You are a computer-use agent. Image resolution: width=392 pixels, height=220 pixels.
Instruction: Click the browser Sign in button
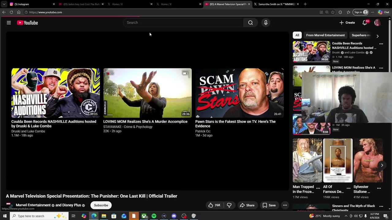[x=361, y=12]
